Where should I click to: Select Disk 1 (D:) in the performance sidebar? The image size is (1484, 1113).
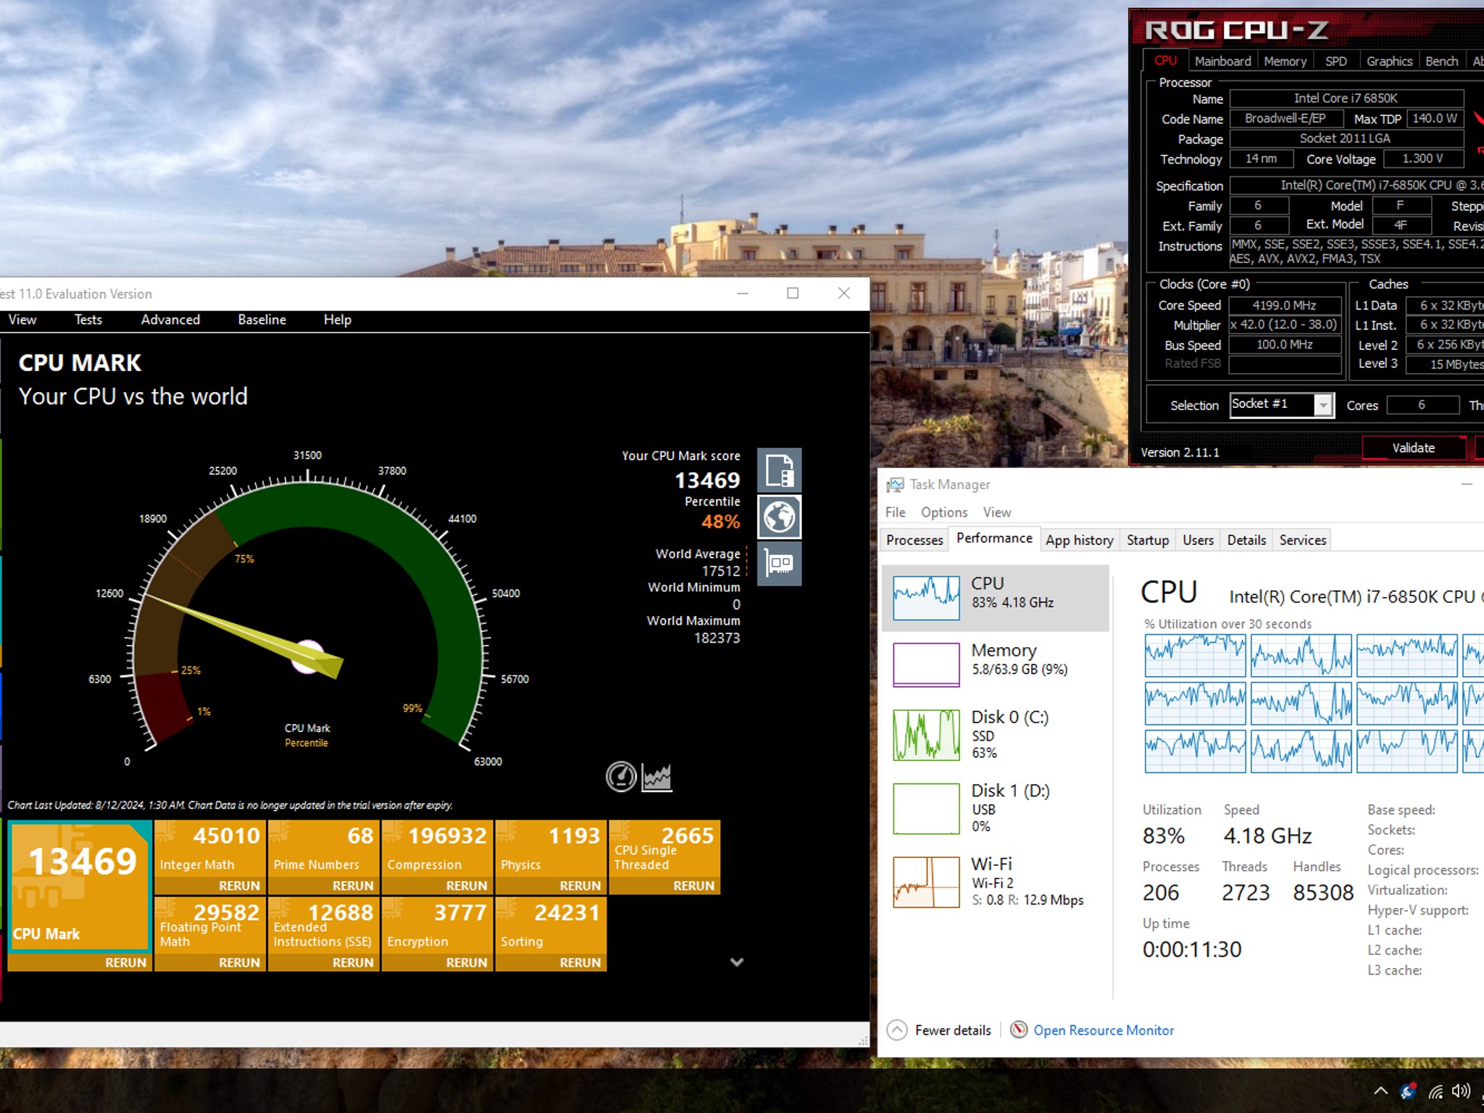pyautogui.click(x=996, y=808)
